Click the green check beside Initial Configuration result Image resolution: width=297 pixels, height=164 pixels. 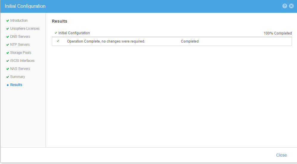pyautogui.click(x=56, y=33)
